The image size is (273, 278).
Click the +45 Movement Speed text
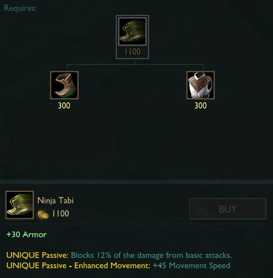coord(192,265)
